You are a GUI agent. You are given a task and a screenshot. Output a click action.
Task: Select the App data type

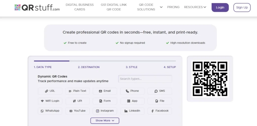[132, 101]
